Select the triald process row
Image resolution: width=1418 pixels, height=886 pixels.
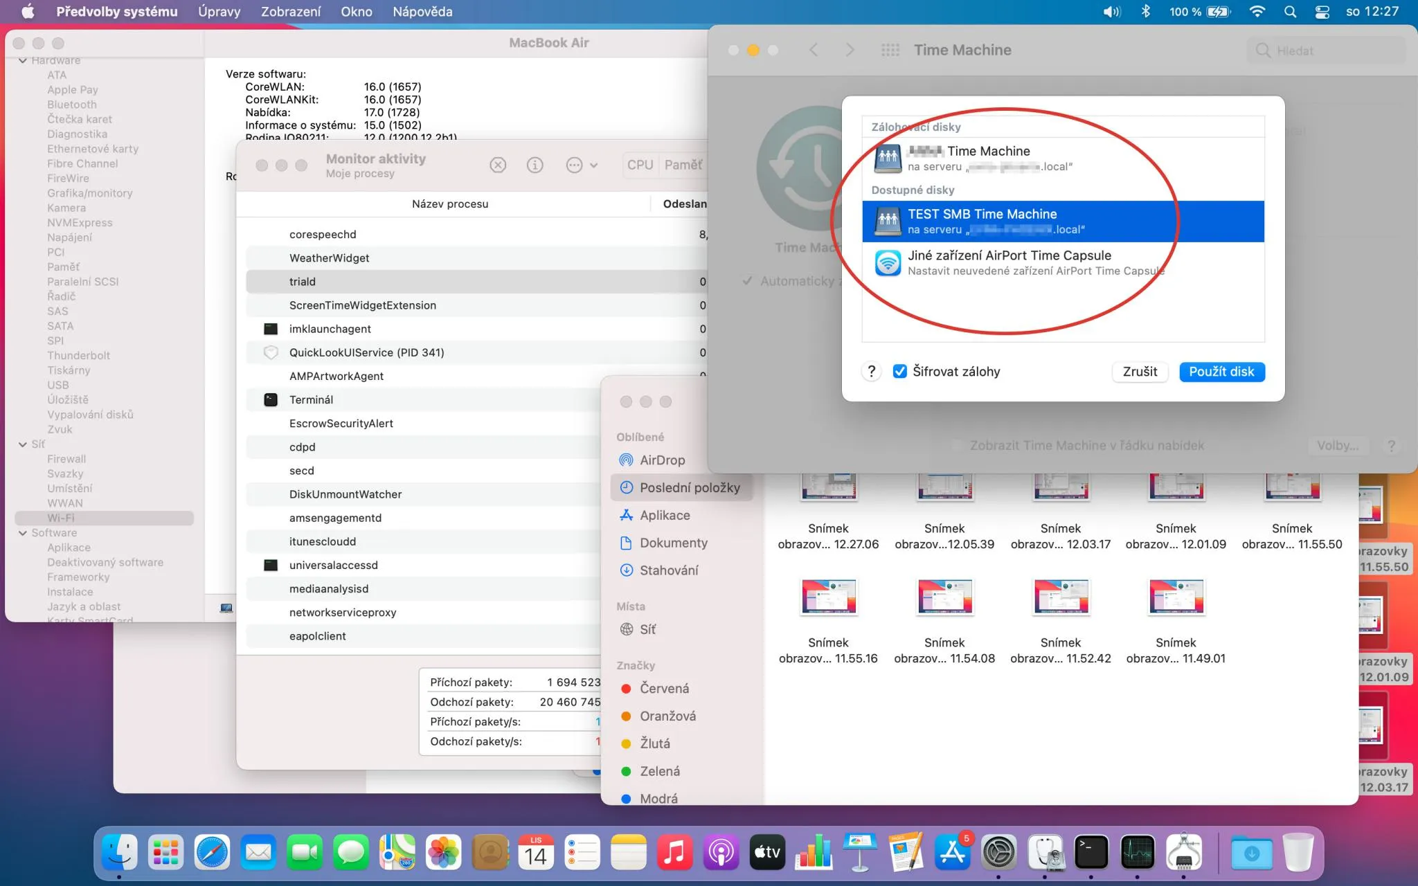[476, 282]
